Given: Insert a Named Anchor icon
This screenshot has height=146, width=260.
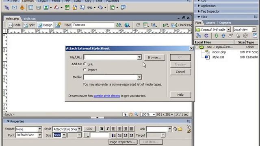Looking at the screenshot, I should (22, 7).
